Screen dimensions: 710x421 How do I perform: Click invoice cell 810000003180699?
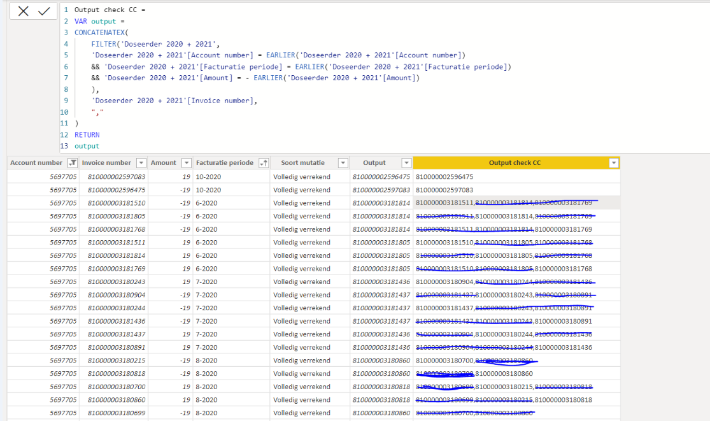(117, 413)
